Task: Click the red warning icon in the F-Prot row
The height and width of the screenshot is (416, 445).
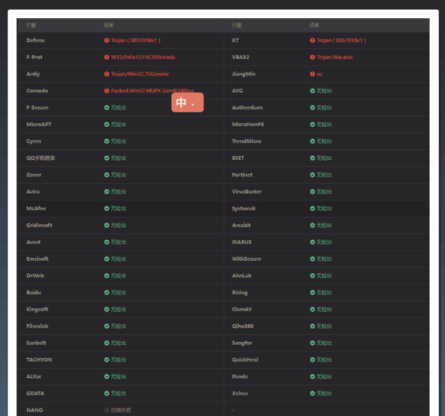Action: [107, 57]
